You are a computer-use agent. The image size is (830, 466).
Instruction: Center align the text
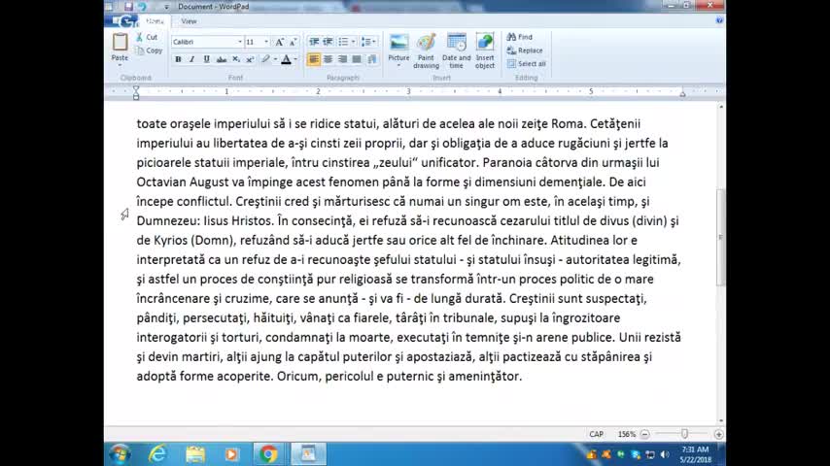click(329, 59)
